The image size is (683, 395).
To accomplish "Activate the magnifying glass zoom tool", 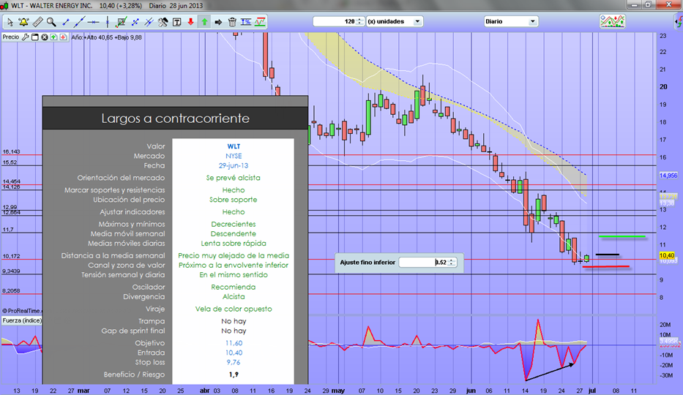I will pyautogui.click(x=51, y=22).
